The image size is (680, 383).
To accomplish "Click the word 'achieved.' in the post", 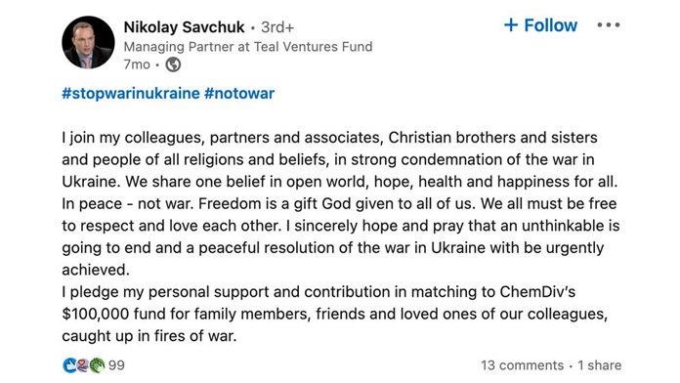I will (96, 270).
